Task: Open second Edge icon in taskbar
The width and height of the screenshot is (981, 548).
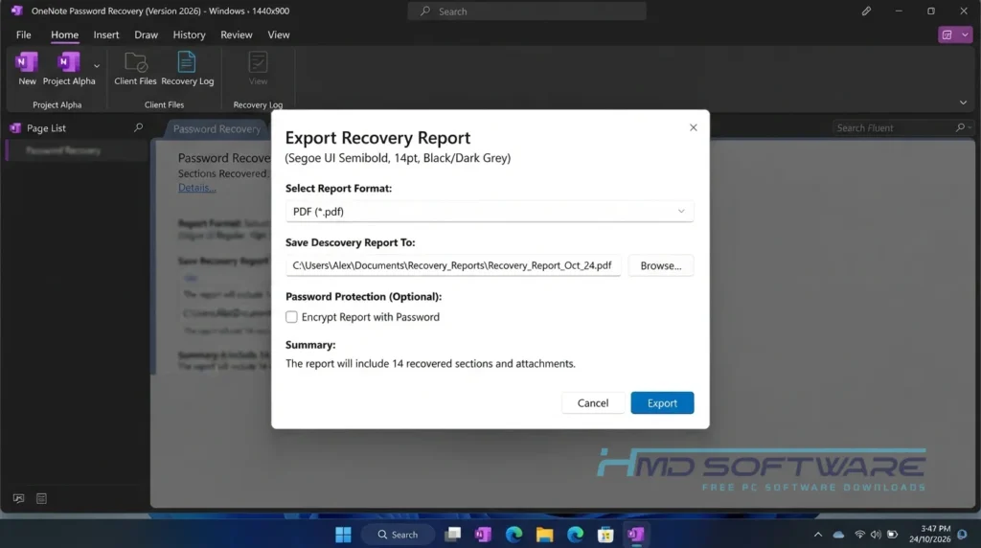Action: pos(575,535)
